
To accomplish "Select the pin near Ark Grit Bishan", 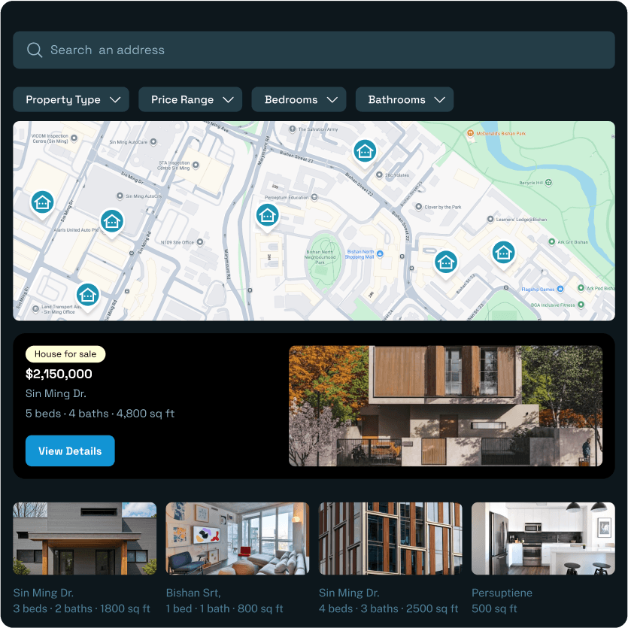I will click(503, 253).
